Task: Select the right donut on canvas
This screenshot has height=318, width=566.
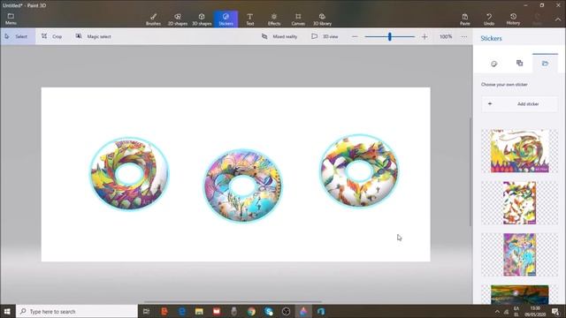Action: pyautogui.click(x=359, y=170)
